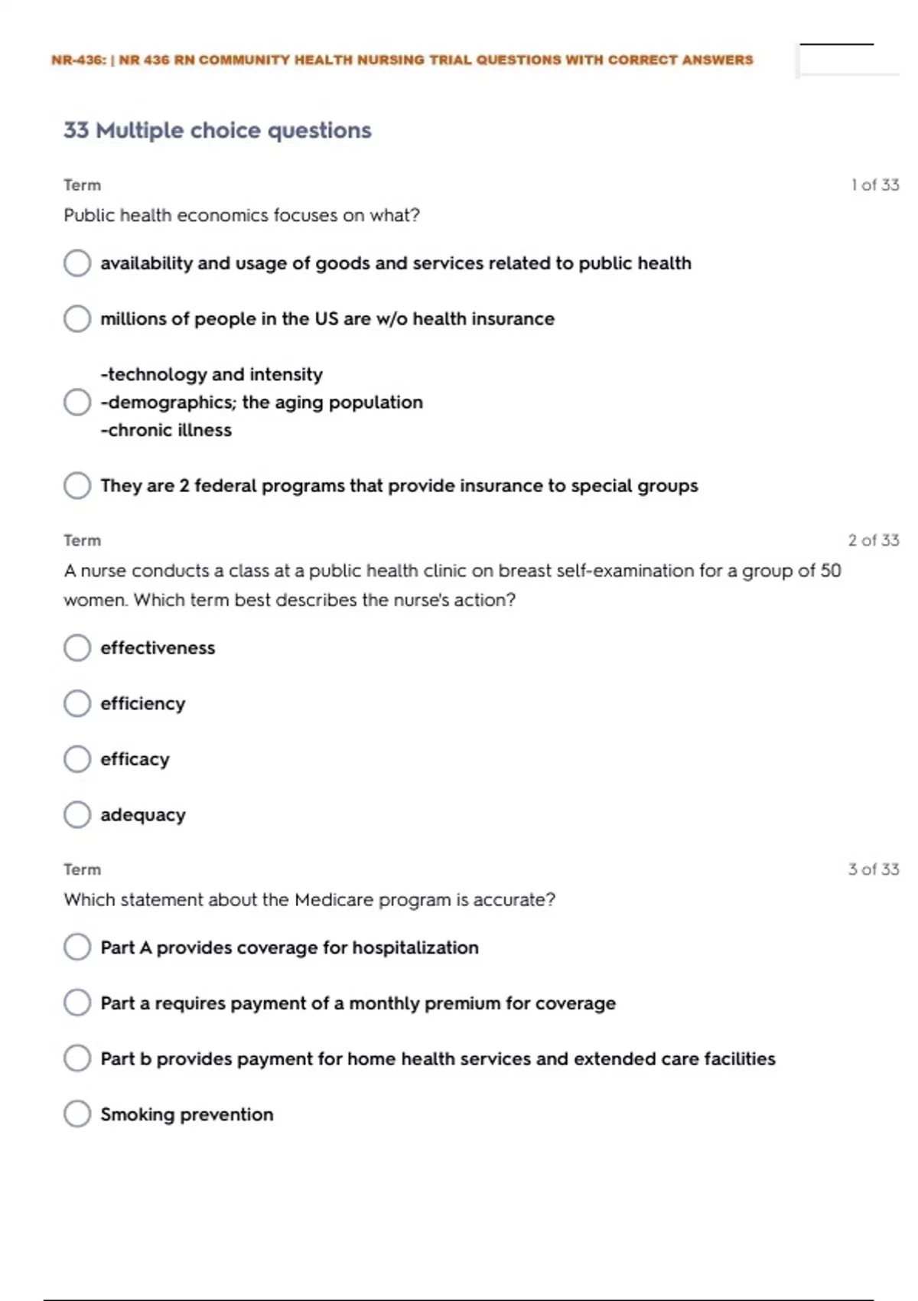This screenshot has height=1301, width=918.
Task: Select the 'efficiency' radio button
Action: pyautogui.click(x=77, y=703)
